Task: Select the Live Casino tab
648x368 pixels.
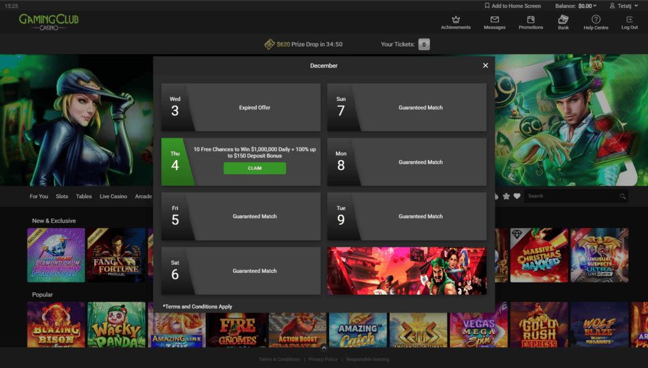Action: pyautogui.click(x=113, y=197)
